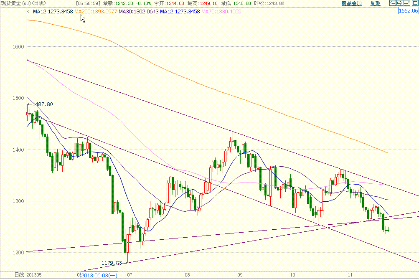Click the 最低:1240.80 low price text
The width and height of the screenshot is (419, 279).
tap(236, 3)
